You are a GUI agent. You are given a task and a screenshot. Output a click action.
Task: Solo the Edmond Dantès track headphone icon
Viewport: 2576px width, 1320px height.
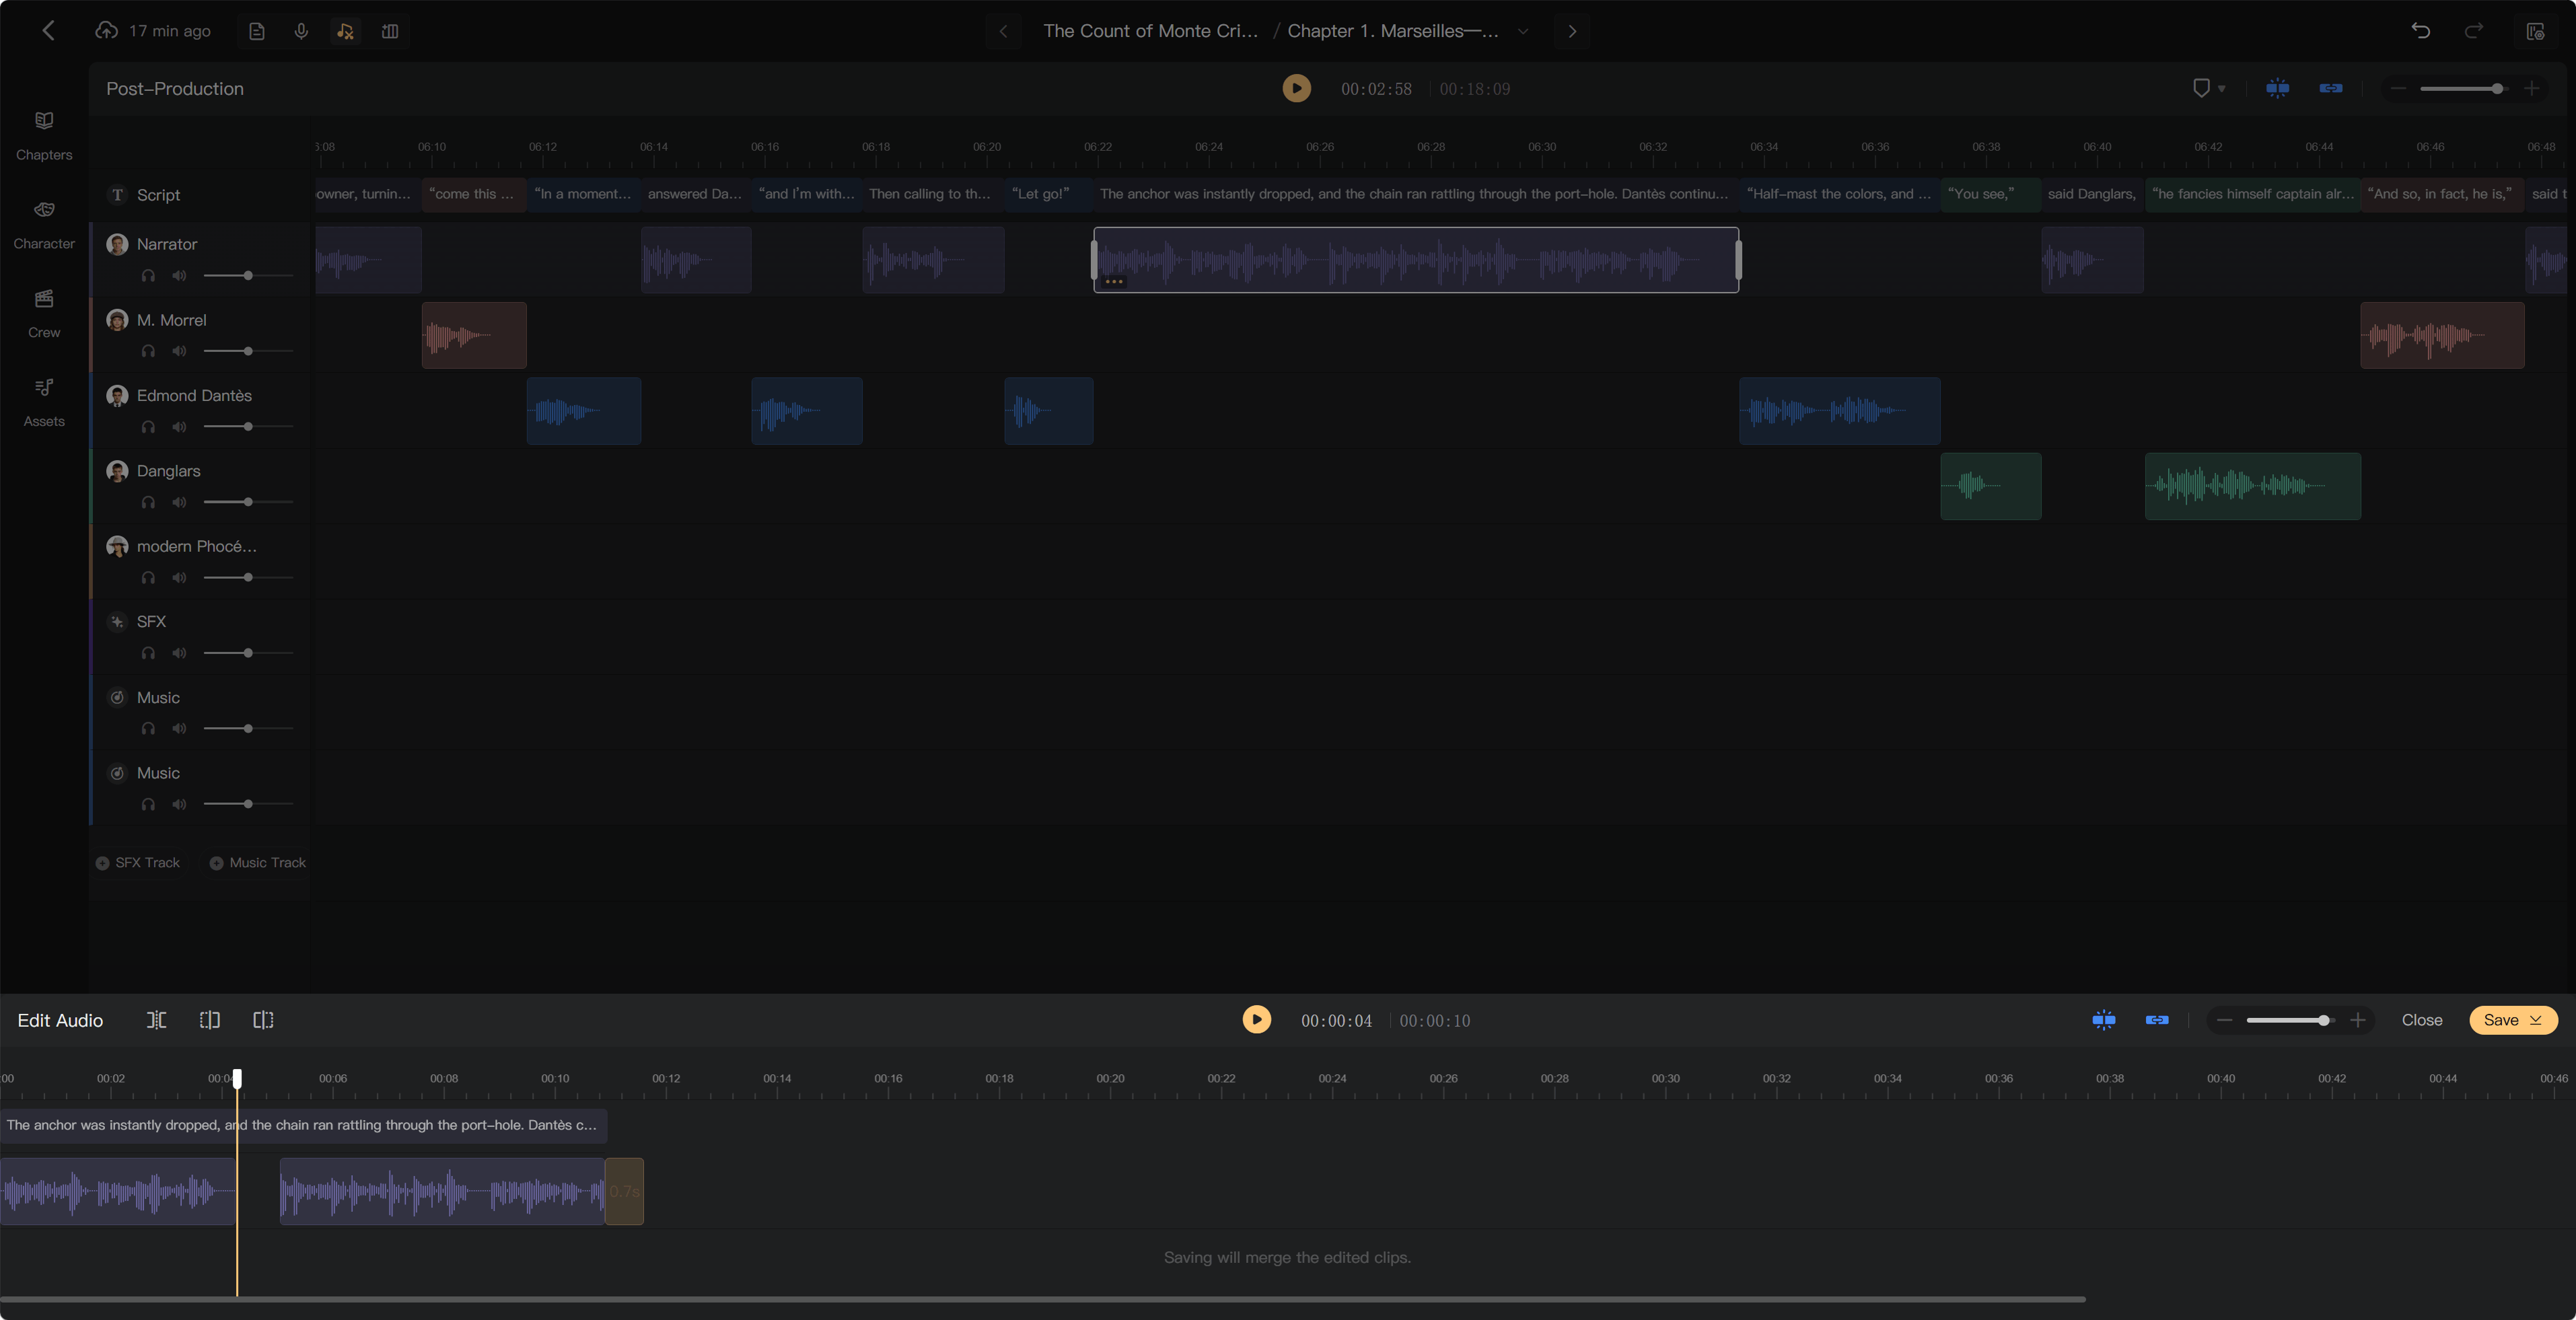pos(148,427)
